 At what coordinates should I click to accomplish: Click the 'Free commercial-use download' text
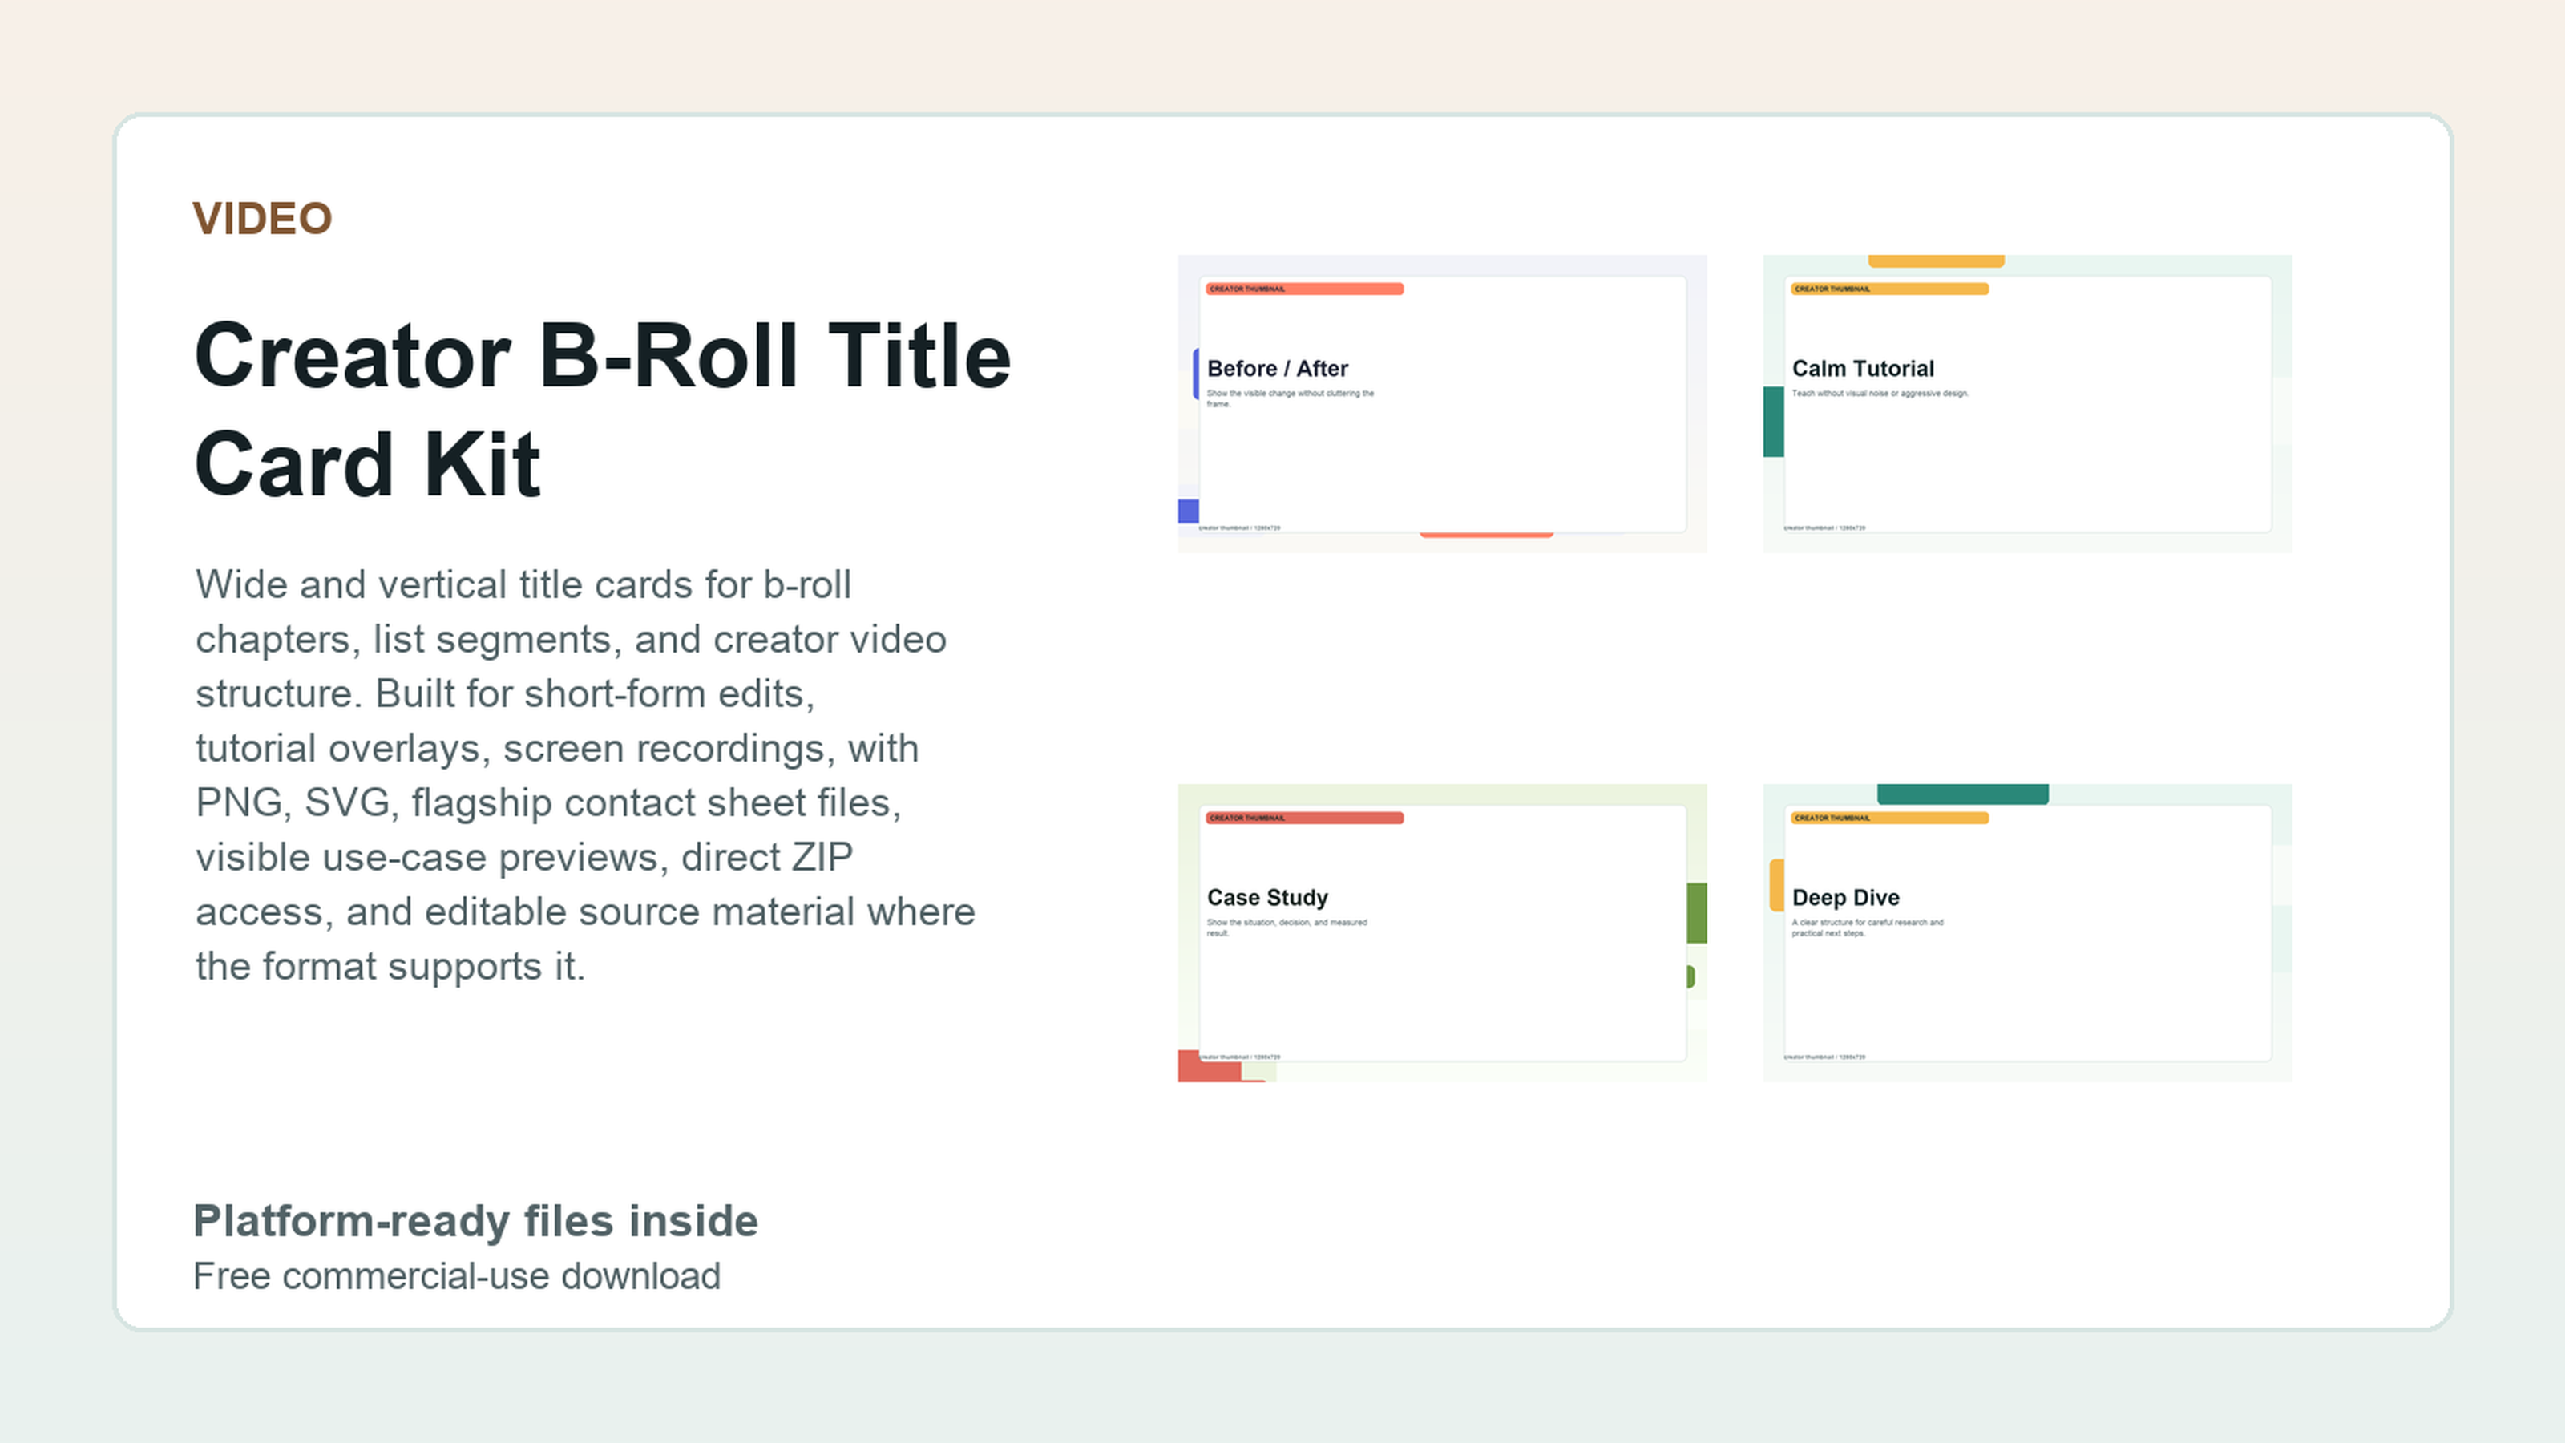pyautogui.click(x=456, y=1275)
